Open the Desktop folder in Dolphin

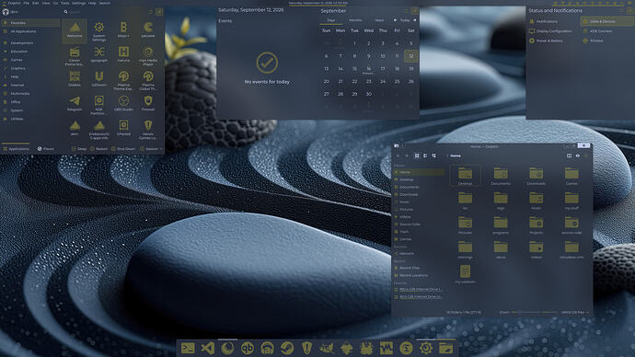465,176
